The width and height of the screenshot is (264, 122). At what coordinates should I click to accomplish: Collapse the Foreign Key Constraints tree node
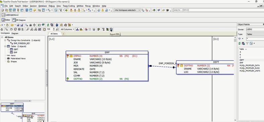click(5, 40)
